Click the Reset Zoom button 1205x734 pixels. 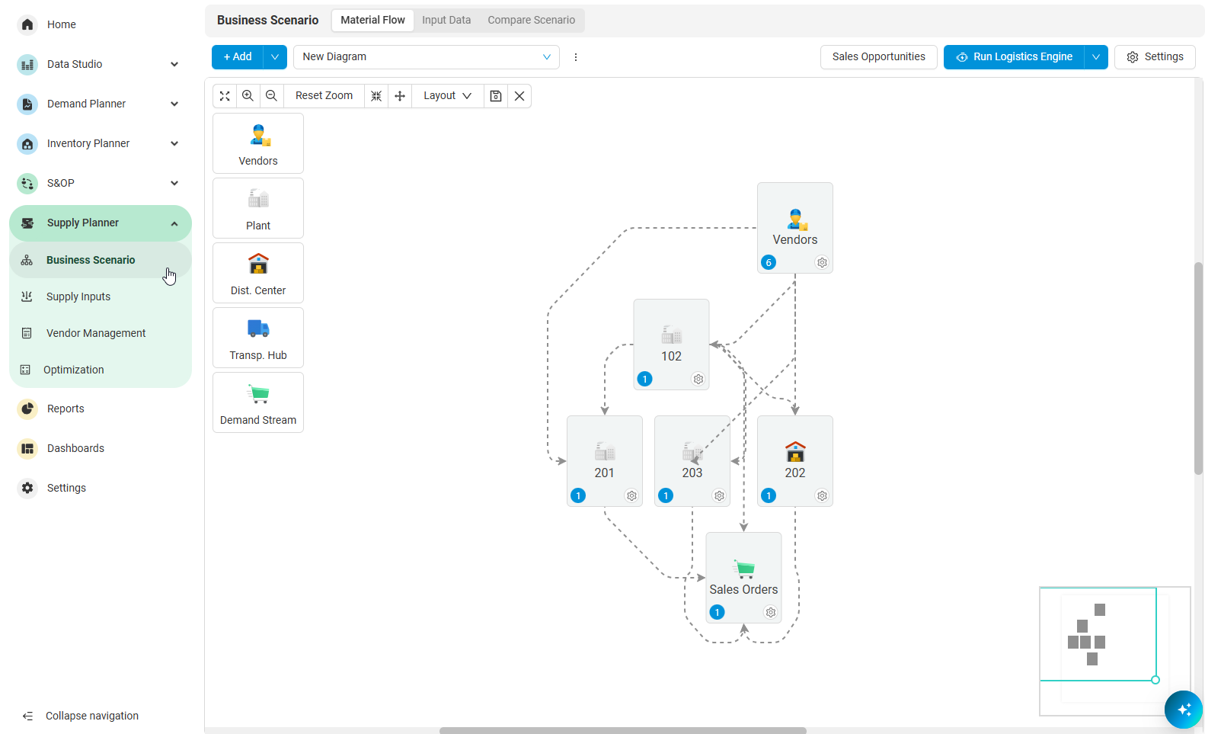pyautogui.click(x=324, y=96)
